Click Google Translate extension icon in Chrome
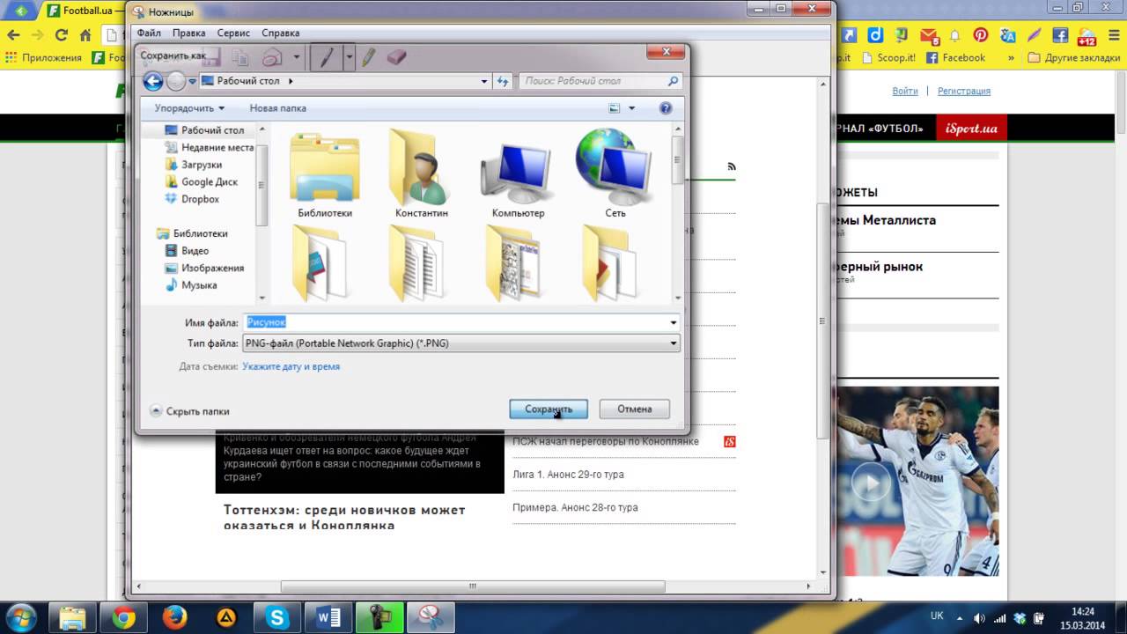Image resolution: width=1127 pixels, height=634 pixels. (x=1008, y=35)
